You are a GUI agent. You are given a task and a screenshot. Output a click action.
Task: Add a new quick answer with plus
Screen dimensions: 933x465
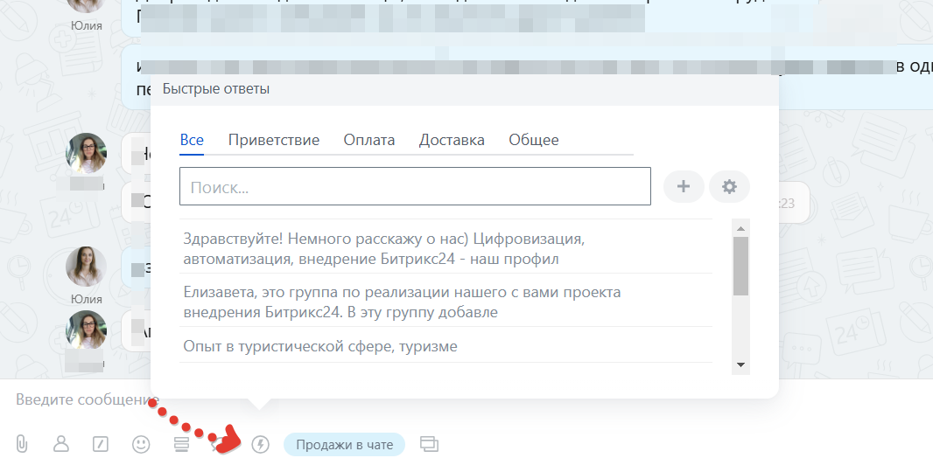684,186
